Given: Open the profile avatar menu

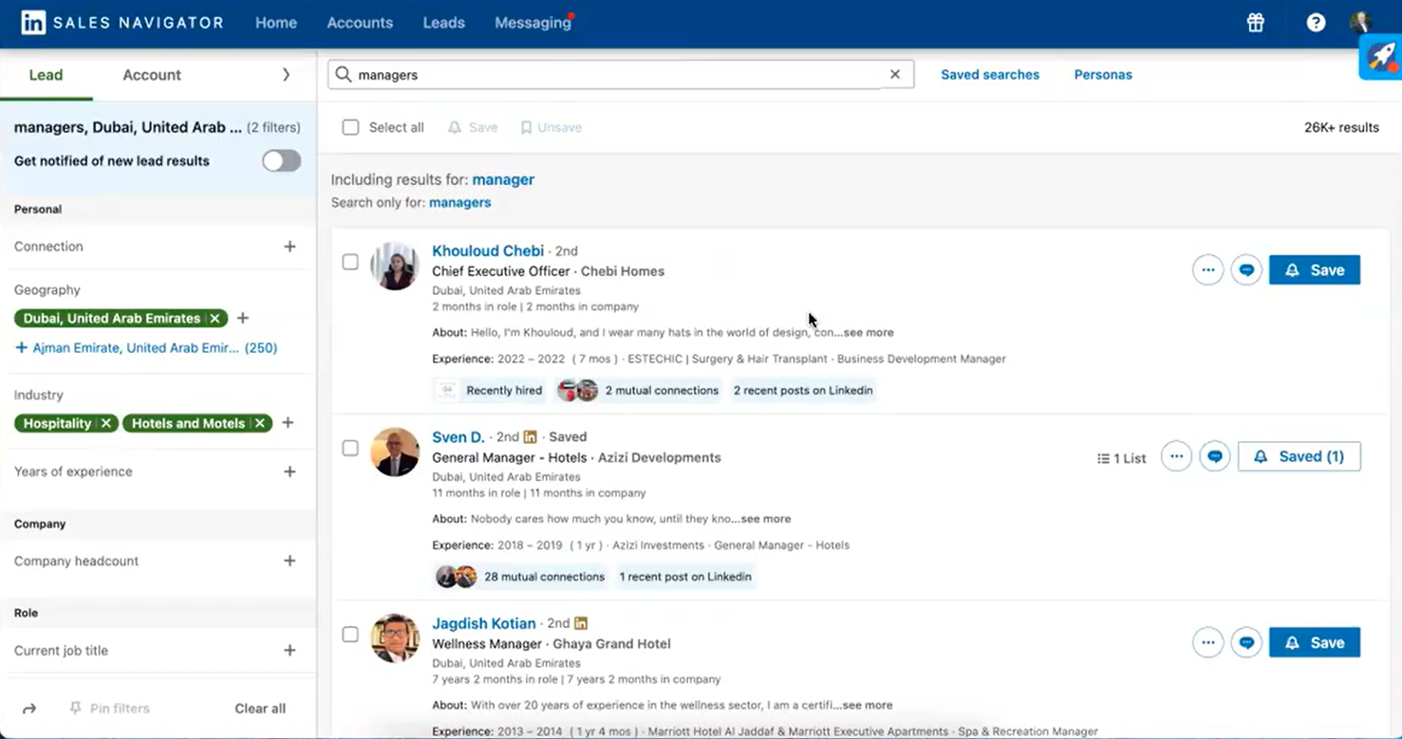Looking at the screenshot, I should pos(1360,23).
